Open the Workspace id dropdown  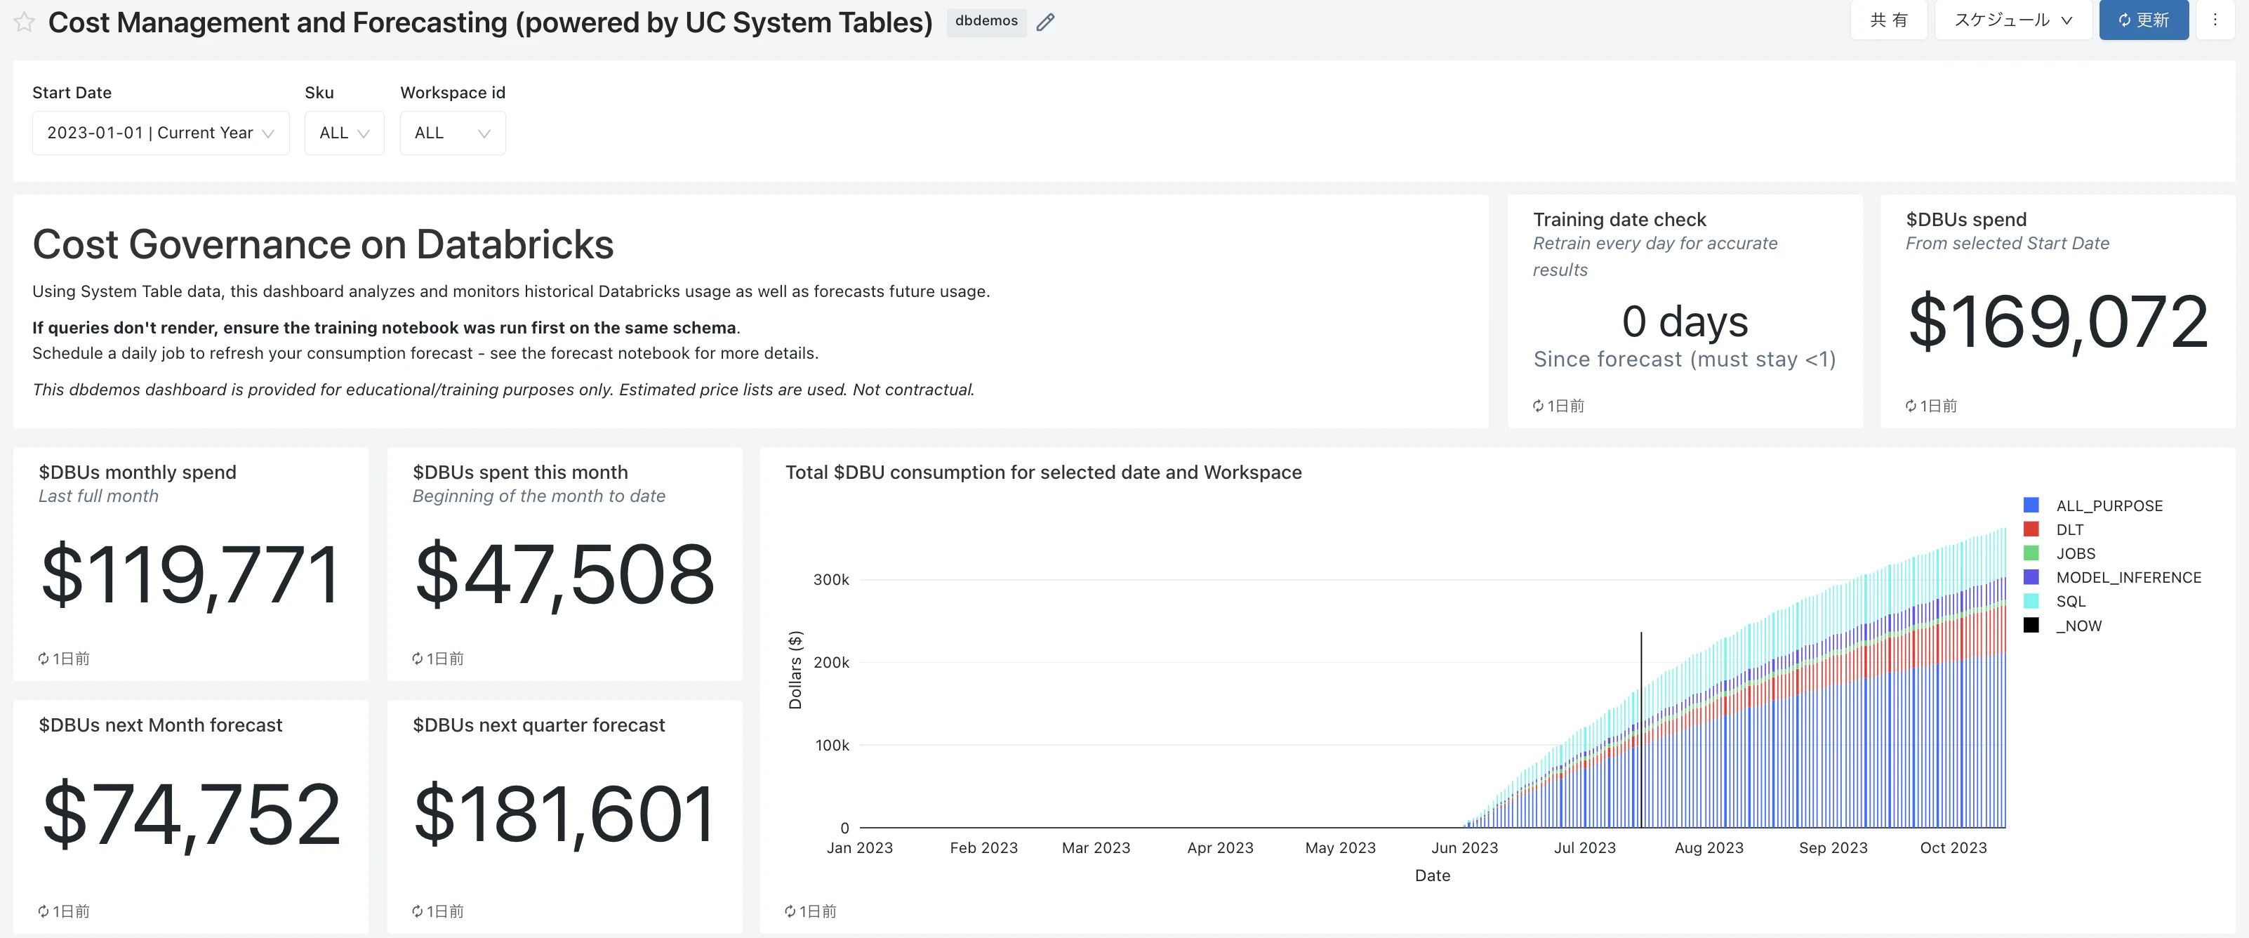click(452, 133)
